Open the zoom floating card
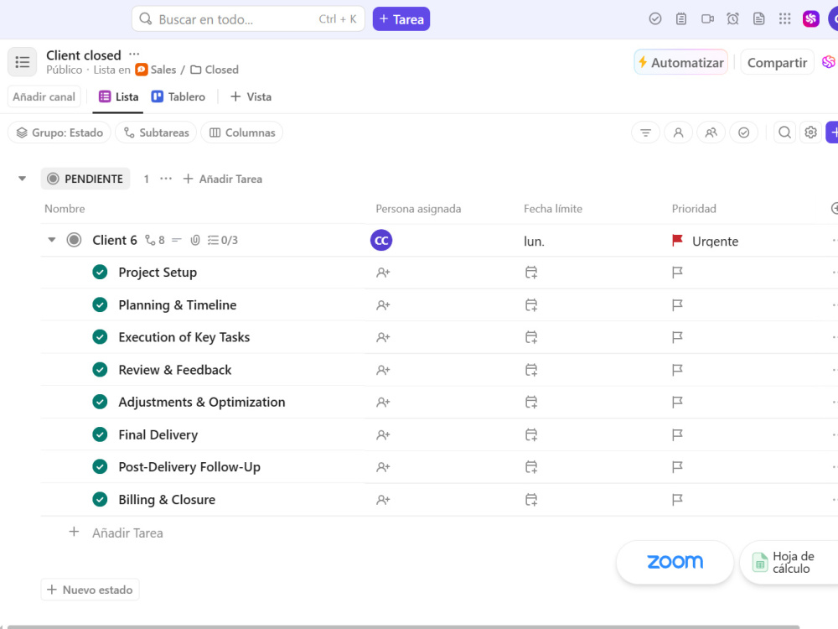Screen dimensions: 838x629 675,562
